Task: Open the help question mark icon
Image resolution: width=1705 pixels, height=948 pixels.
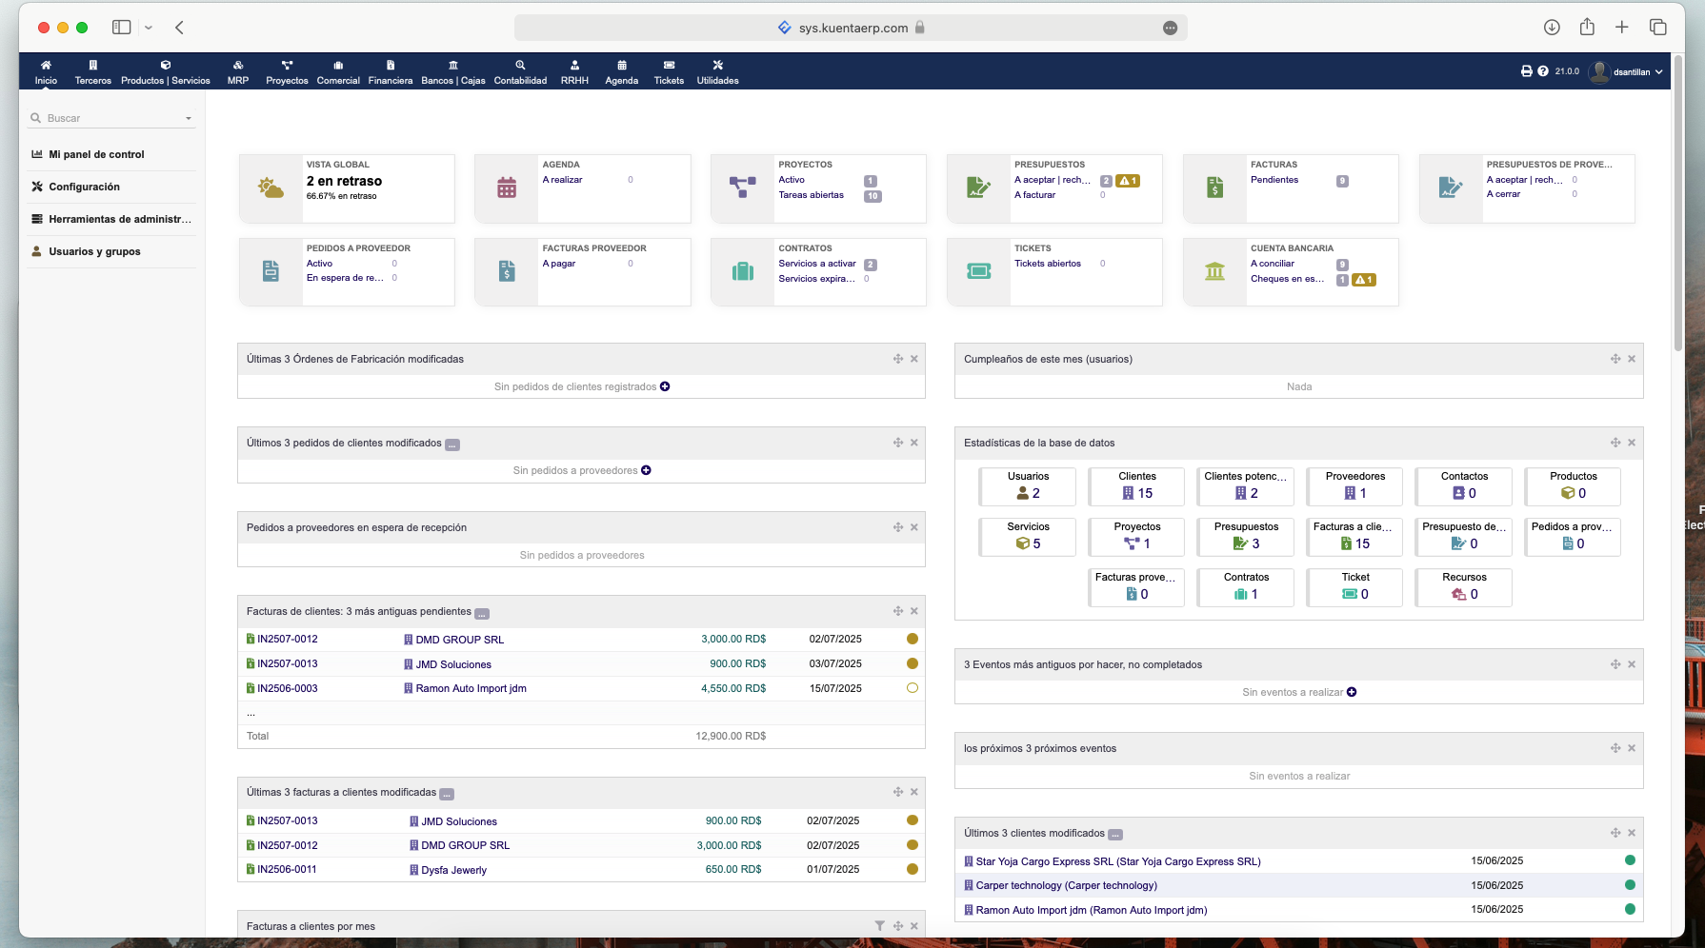Action: pyautogui.click(x=1542, y=71)
